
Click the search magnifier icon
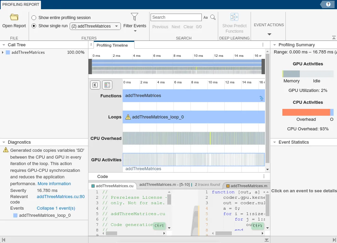(x=213, y=17)
